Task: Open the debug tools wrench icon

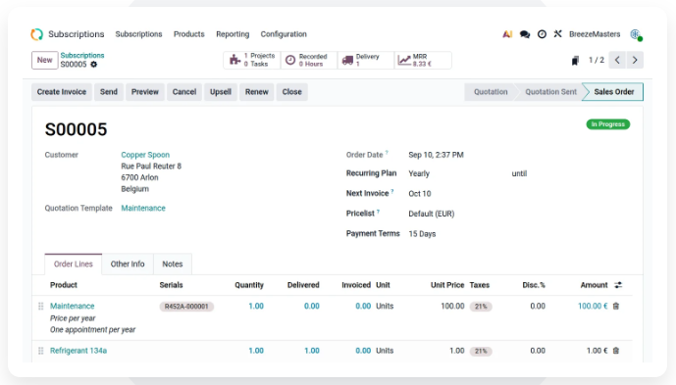Action: pyautogui.click(x=558, y=33)
